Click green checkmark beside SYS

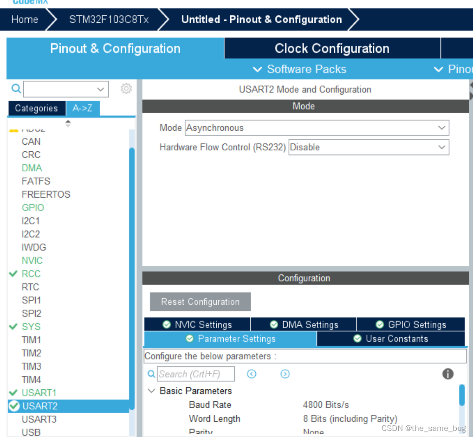click(13, 327)
